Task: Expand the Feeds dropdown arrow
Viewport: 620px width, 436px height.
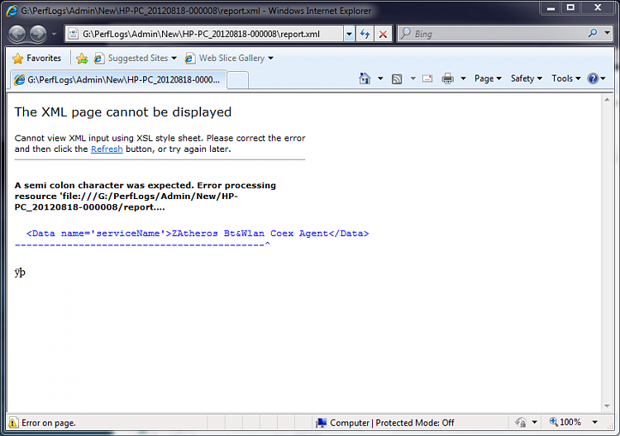Action: [x=413, y=78]
